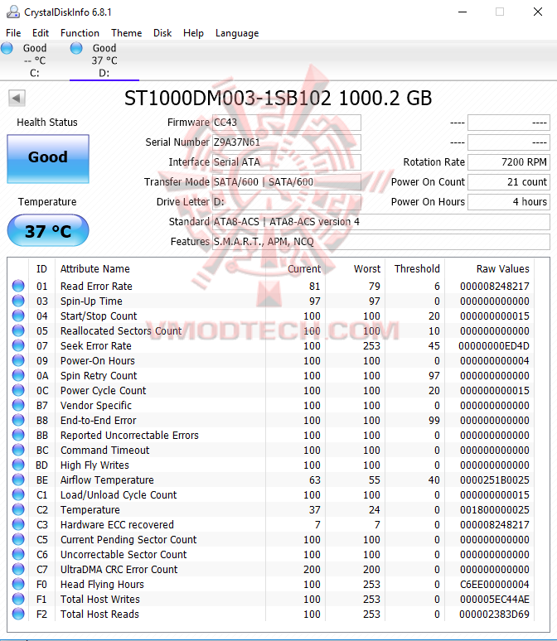Click the Power On Count 21 count field

point(509,182)
